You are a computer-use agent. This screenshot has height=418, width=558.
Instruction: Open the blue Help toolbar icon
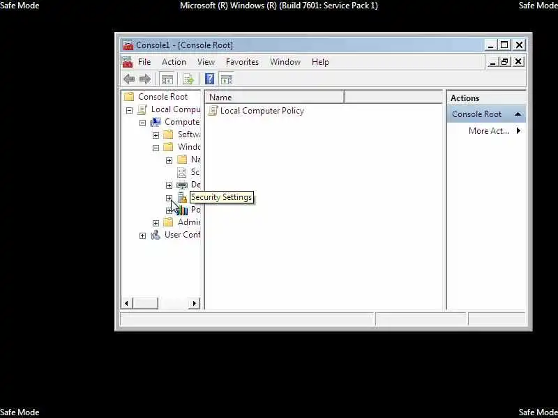click(210, 79)
